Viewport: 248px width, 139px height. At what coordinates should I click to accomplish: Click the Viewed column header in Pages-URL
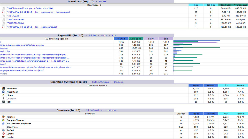point(121,39)
